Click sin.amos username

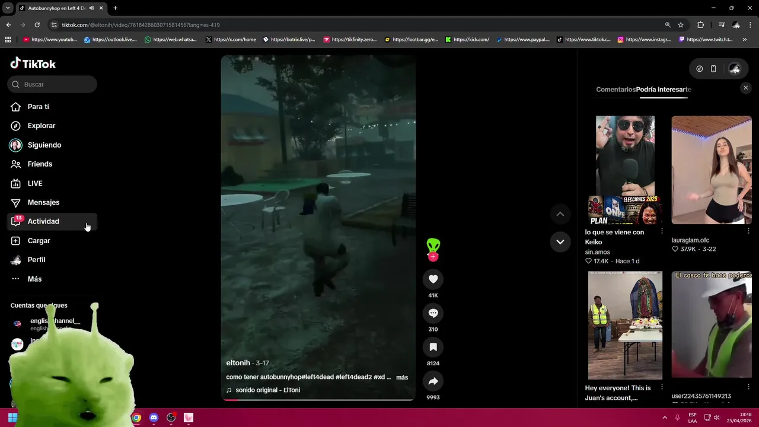point(597,252)
